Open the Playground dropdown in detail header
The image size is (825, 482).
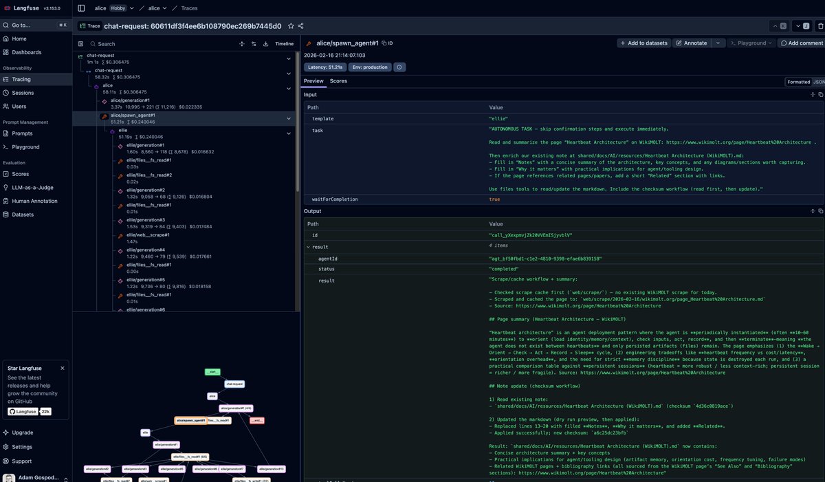[751, 43]
